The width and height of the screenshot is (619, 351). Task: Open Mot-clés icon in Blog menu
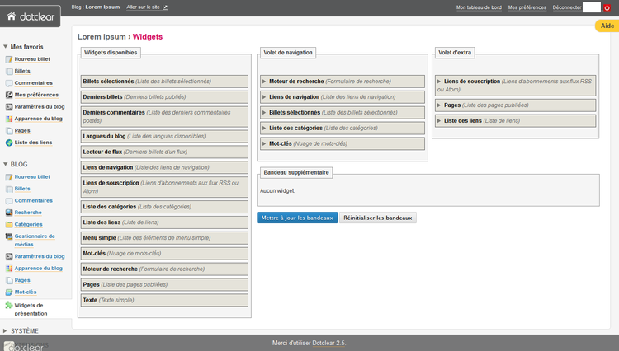pyautogui.click(x=9, y=292)
